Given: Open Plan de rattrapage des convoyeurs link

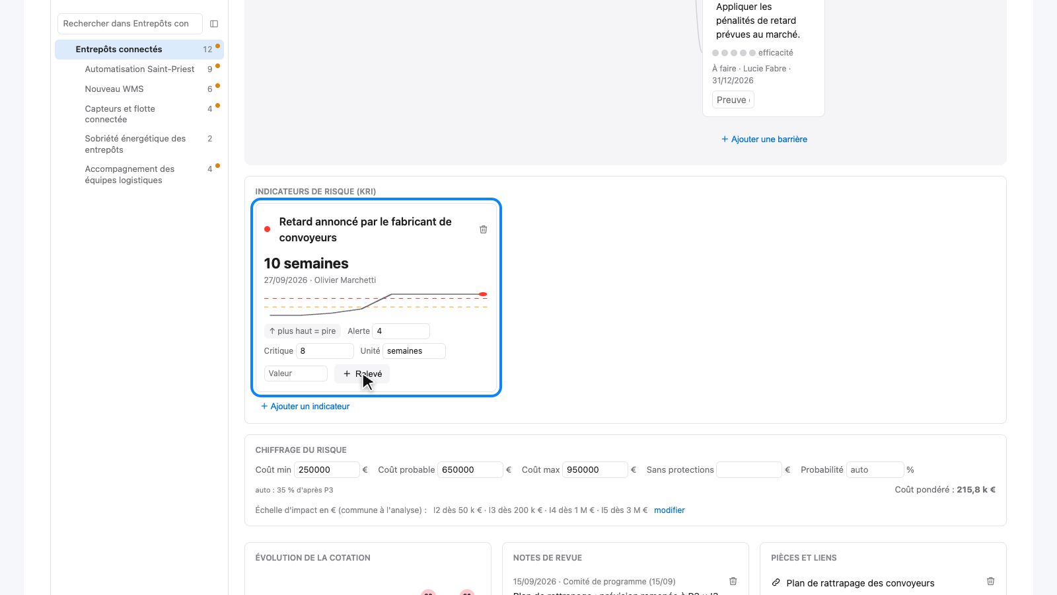Looking at the screenshot, I should point(860,583).
